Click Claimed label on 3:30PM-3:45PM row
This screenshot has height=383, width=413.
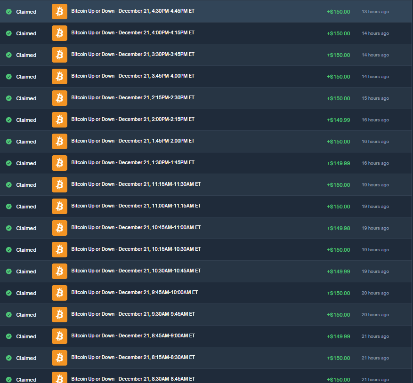pyautogui.click(x=26, y=55)
